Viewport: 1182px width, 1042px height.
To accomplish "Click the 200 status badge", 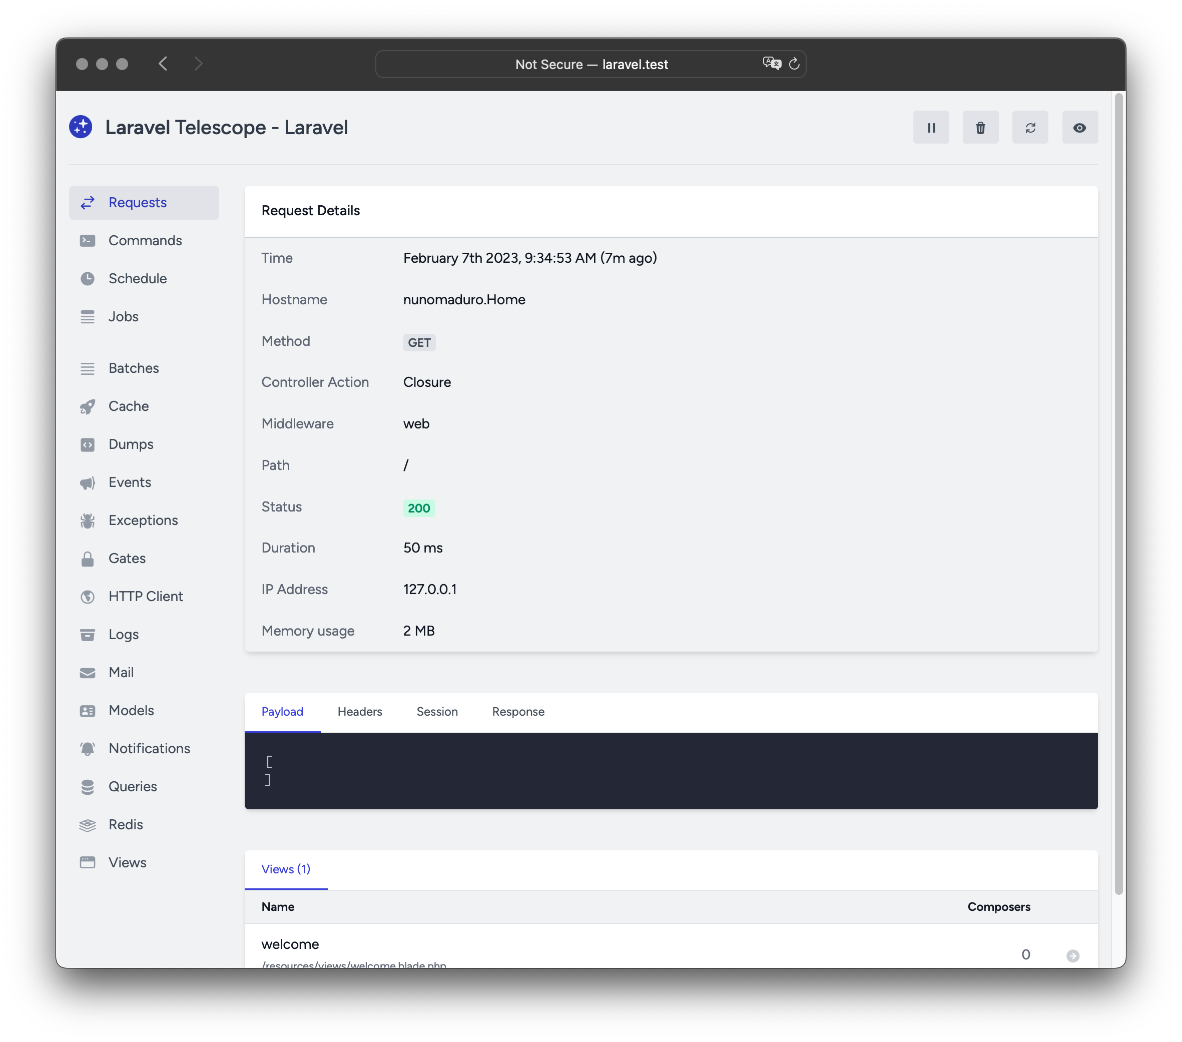I will coord(418,507).
